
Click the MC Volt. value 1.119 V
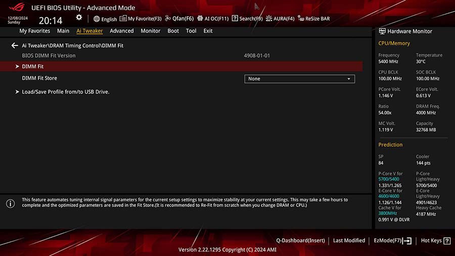coord(386,130)
